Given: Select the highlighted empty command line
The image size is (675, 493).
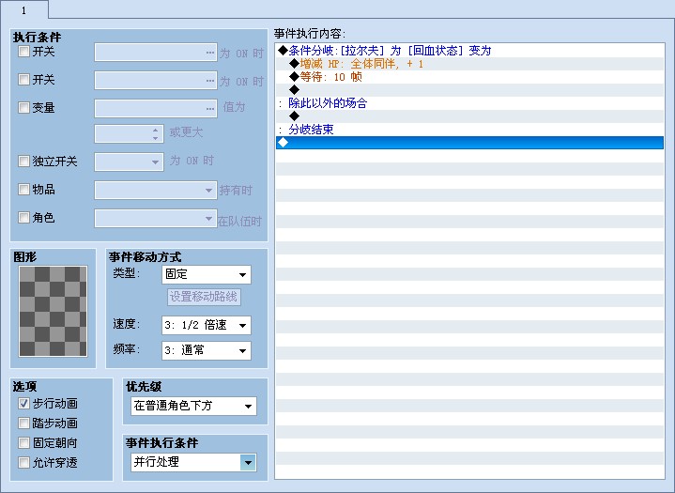Looking at the screenshot, I should click(x=469, y=143).
